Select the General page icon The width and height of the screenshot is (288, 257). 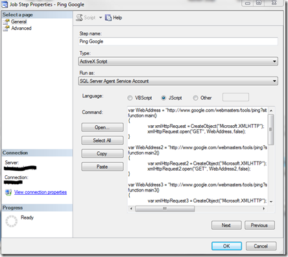[x=6, y=21]
